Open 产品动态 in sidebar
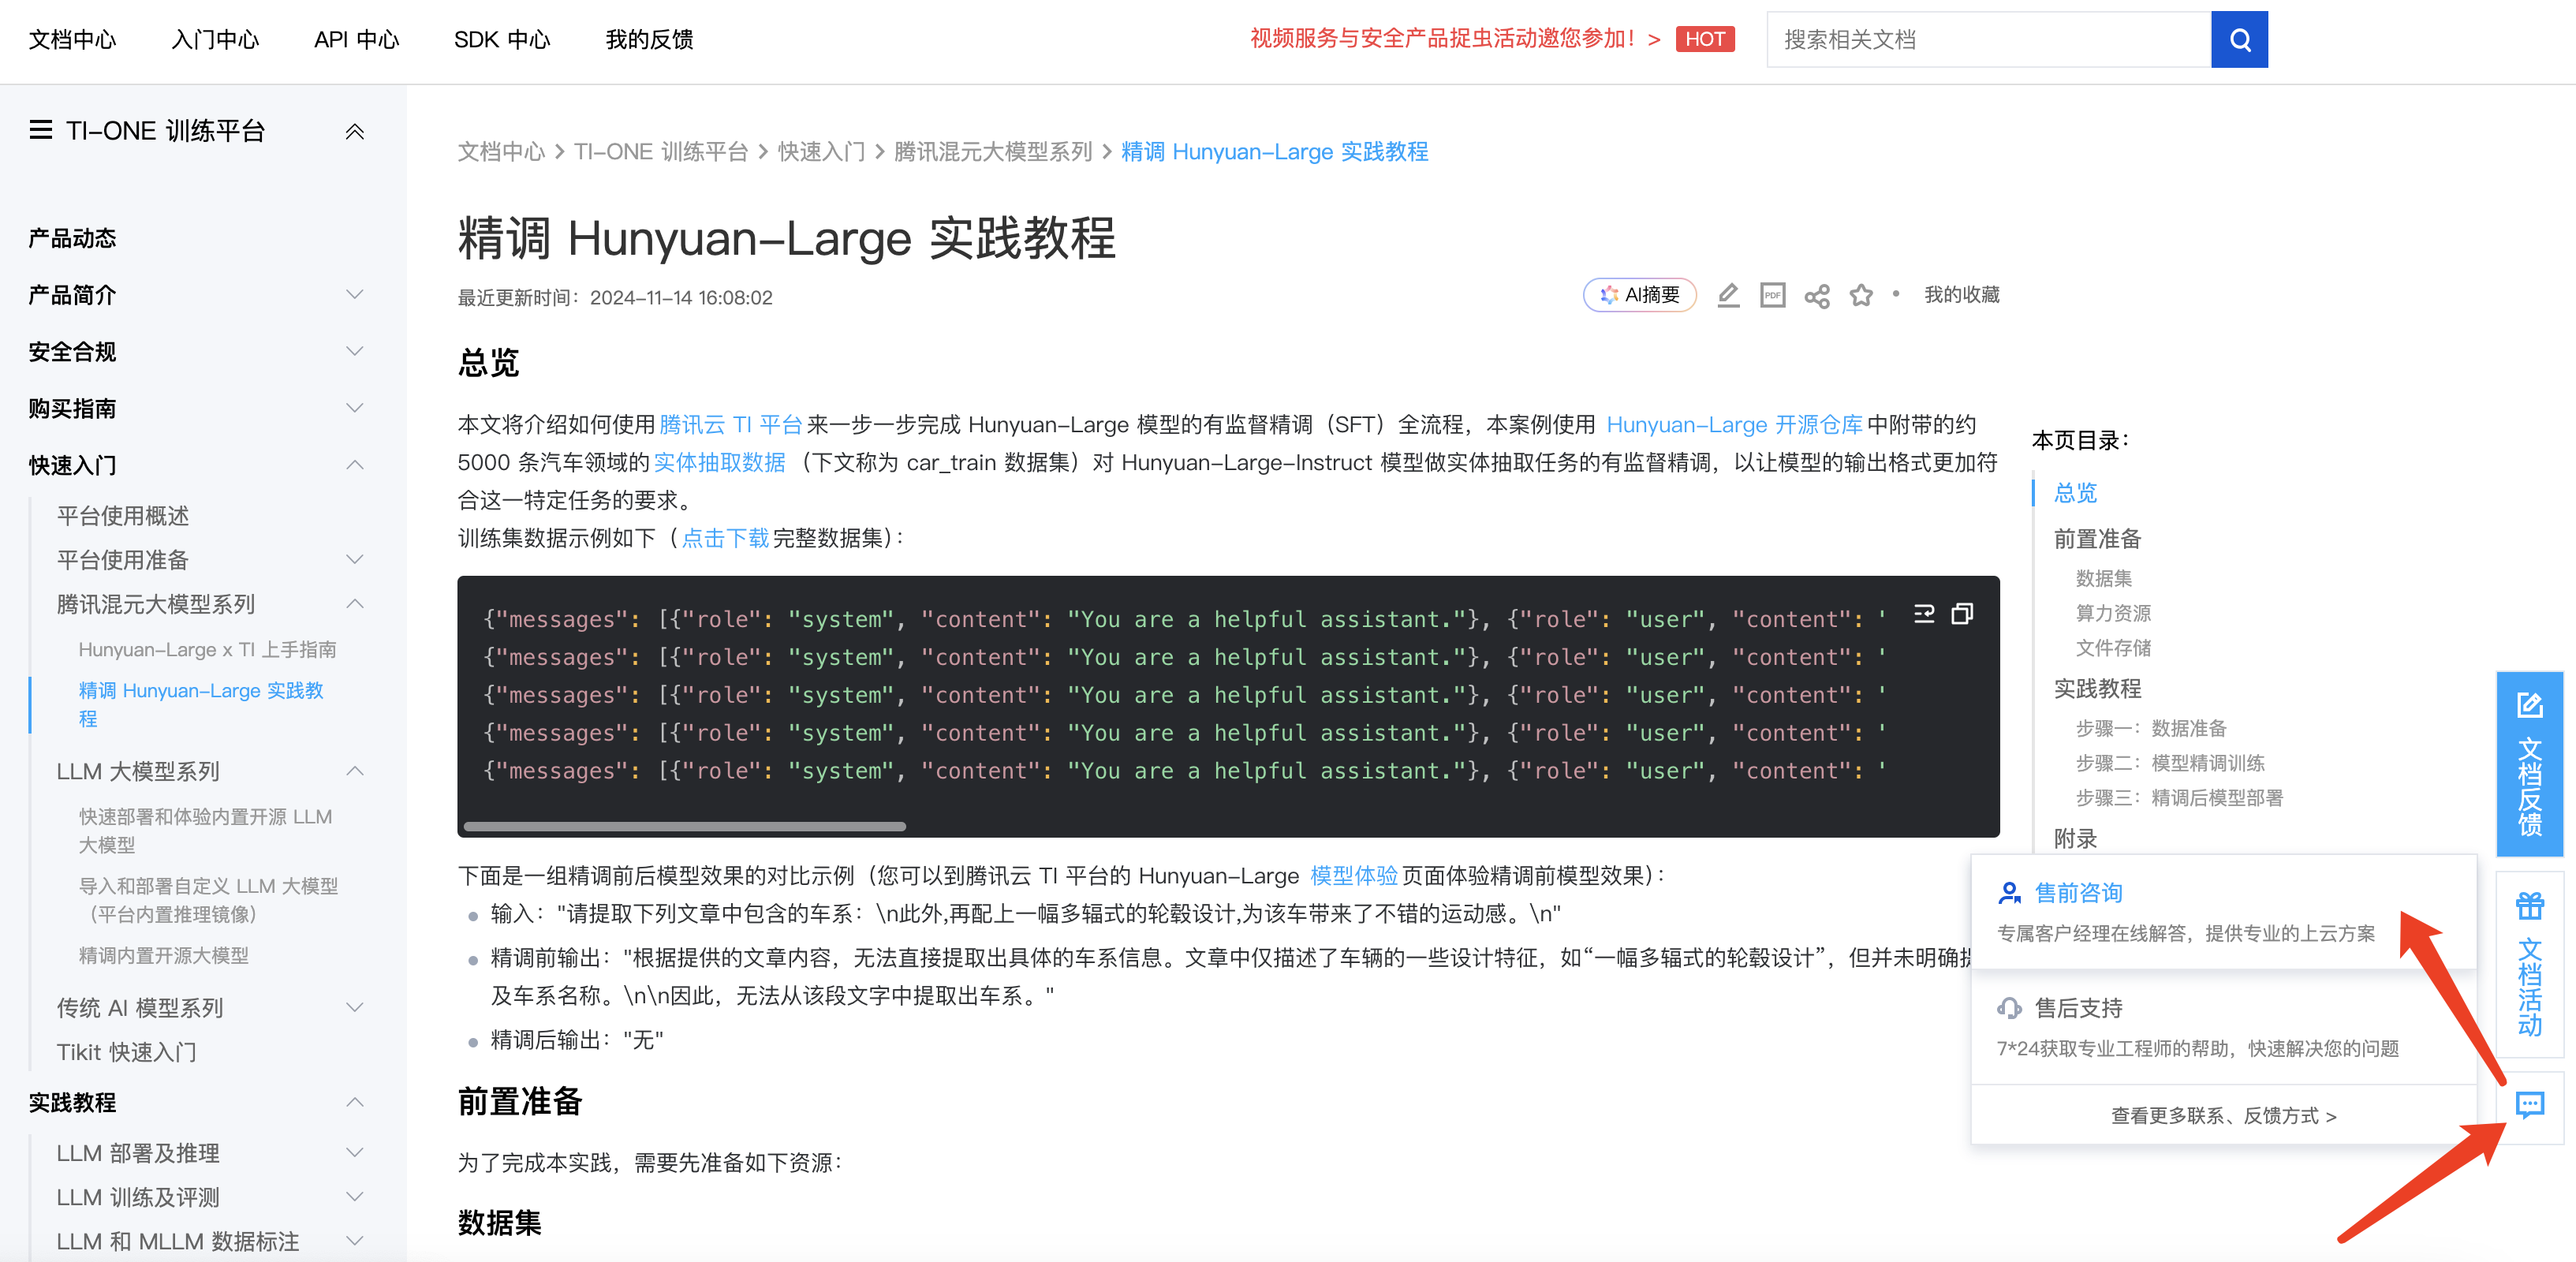Screen dimensions: 2576x1262 72,238
